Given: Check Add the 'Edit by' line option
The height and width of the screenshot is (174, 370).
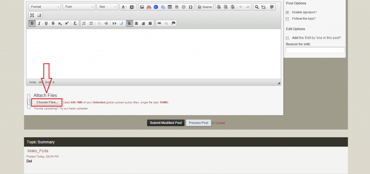Looking at the screenshot, I should coord(287,38).
